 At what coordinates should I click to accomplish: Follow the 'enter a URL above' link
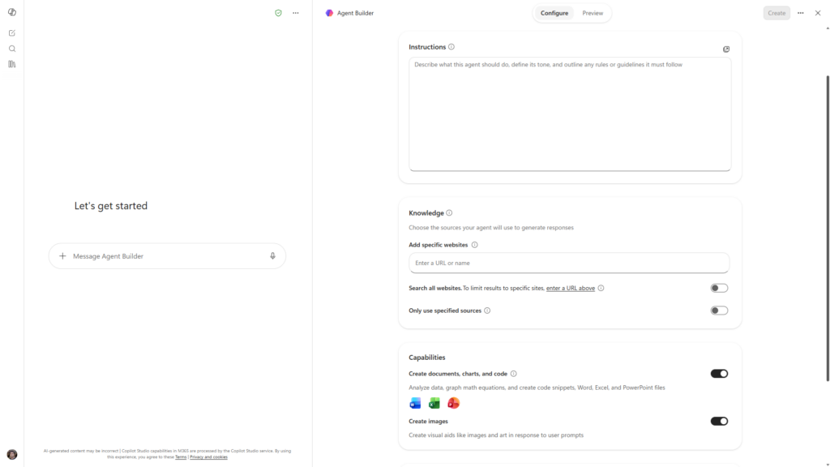click(x=570, y=288)
